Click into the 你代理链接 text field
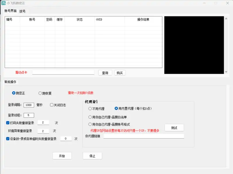The height and width of the screenshot is (174, 233). pos(144,136)
